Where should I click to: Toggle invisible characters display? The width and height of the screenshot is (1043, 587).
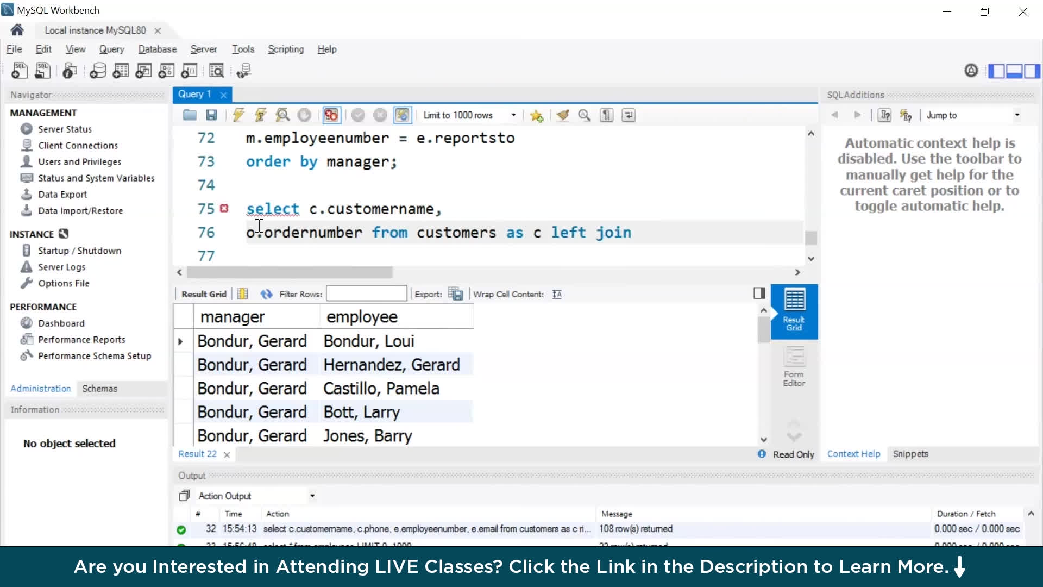point(606,115)
